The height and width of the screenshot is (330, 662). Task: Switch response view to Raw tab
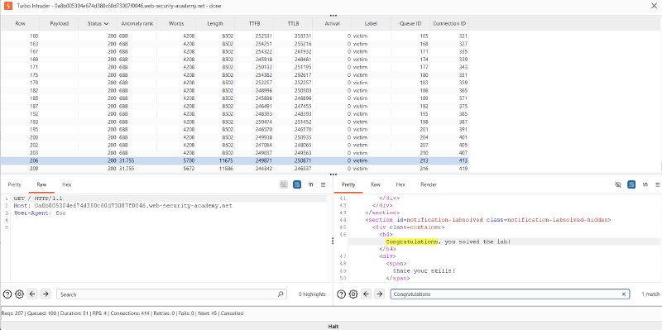tap(376, 184)
